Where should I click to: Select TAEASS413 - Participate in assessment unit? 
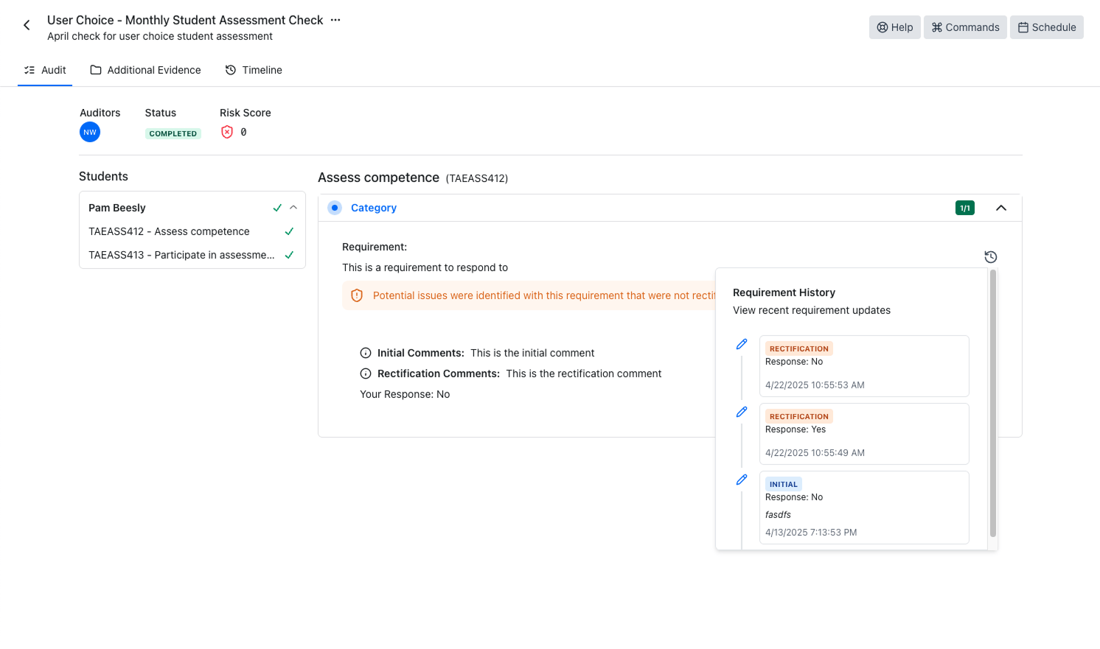point(181,255)
